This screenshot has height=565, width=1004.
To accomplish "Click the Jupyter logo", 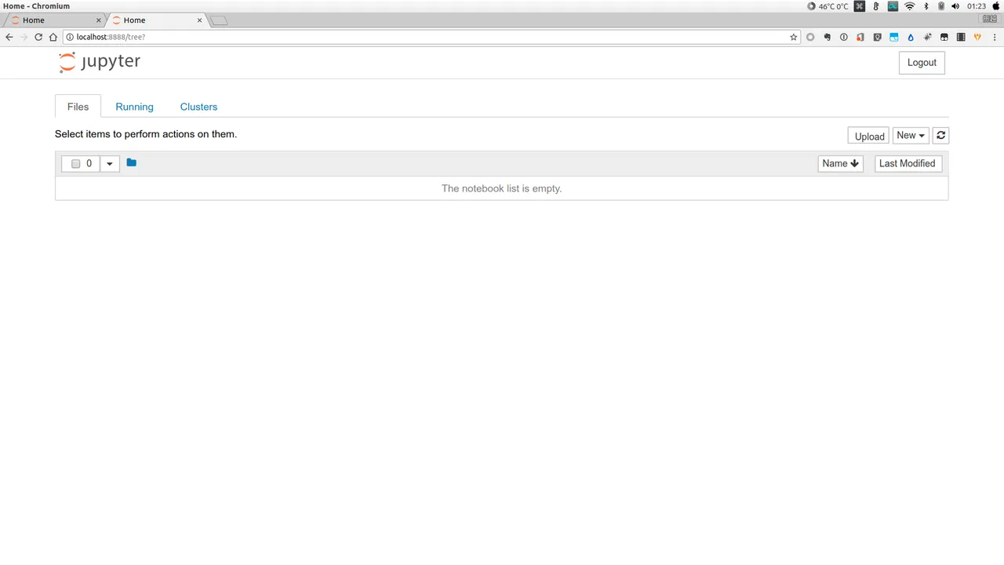I will click(99, 62).
